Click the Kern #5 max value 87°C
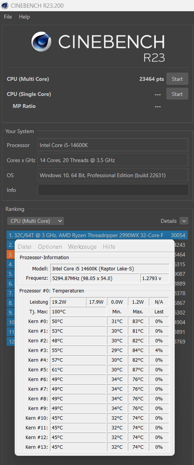Screen dimensions: 194x465 [138, 369]
